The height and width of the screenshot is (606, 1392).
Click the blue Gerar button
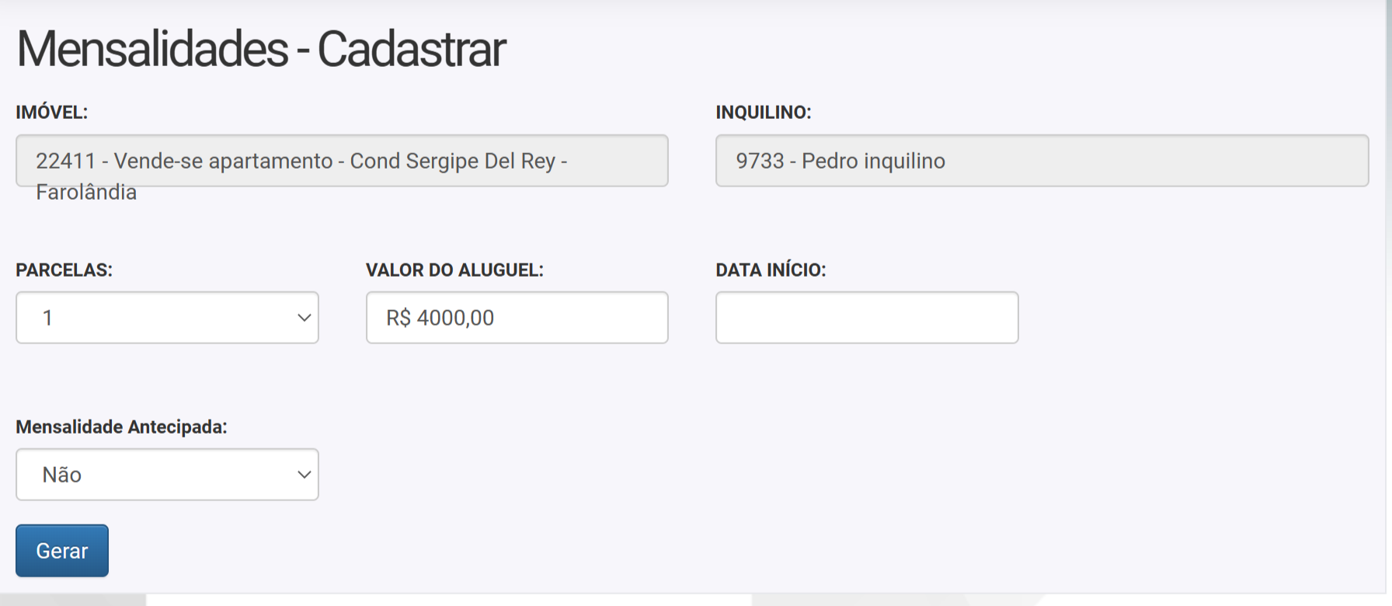point(62,551)
